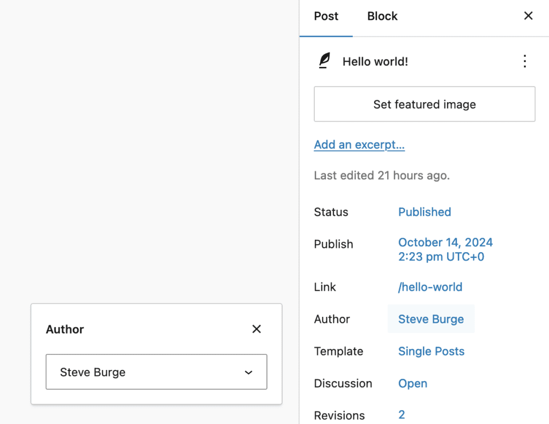Screen dimensions: 549x424
Task: Click Set featured image
Action: [x=424, y=104]
